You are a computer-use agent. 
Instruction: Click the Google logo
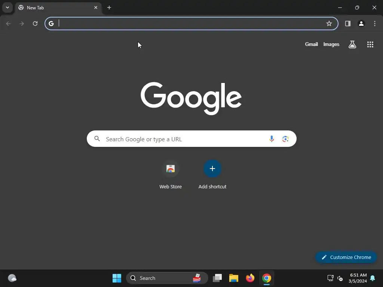pos(191,98)
